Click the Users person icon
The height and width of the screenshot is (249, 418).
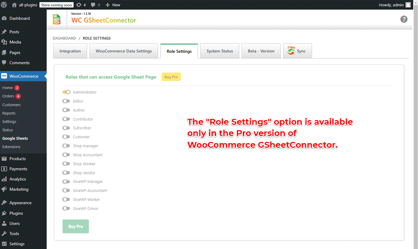[4, 223]
